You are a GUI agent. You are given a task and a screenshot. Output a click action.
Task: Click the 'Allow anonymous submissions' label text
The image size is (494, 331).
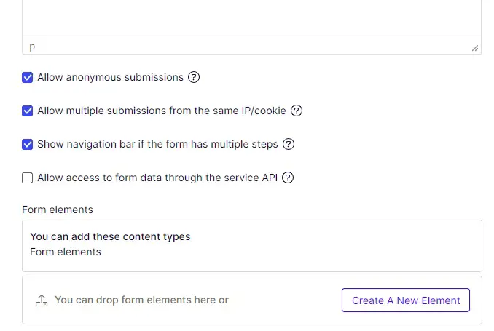coord(110,77)
